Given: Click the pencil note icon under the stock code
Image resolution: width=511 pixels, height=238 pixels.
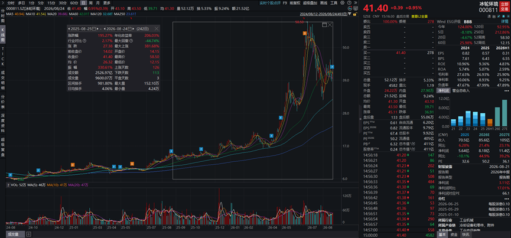Looking at the screenshot, I should click(499, 17).
